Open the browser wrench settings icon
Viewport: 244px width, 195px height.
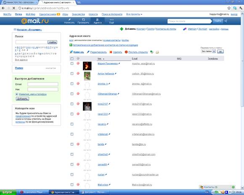point(241,8)
